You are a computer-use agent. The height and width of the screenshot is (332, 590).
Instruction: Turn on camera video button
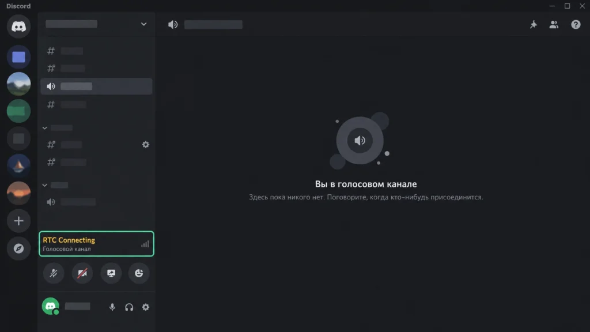pos(82,273)
